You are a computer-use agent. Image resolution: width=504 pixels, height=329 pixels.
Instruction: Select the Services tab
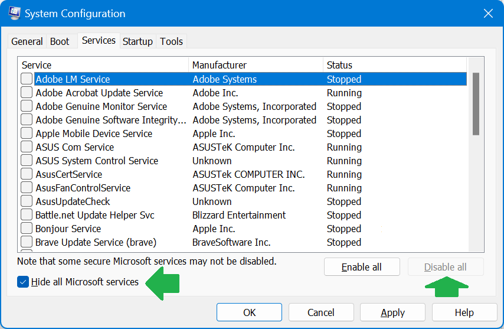click(x=99, y=41)
